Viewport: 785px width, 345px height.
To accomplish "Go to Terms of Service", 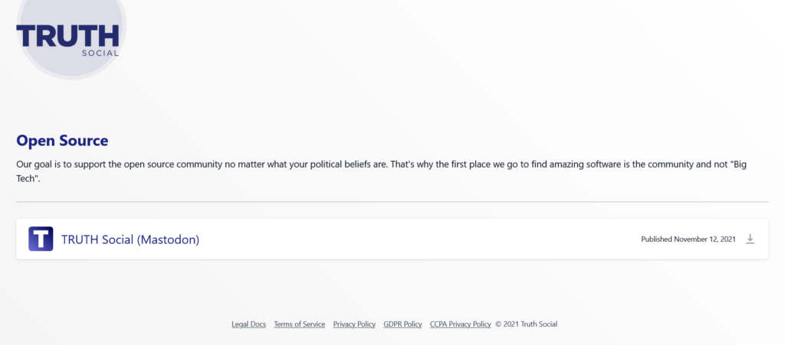I will click(300, 324).
